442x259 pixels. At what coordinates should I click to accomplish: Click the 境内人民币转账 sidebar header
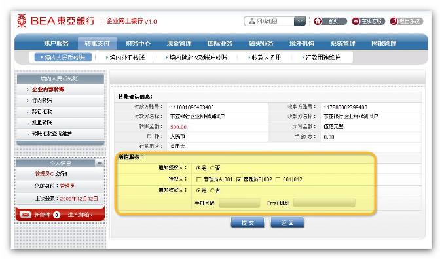pos(60,78)
